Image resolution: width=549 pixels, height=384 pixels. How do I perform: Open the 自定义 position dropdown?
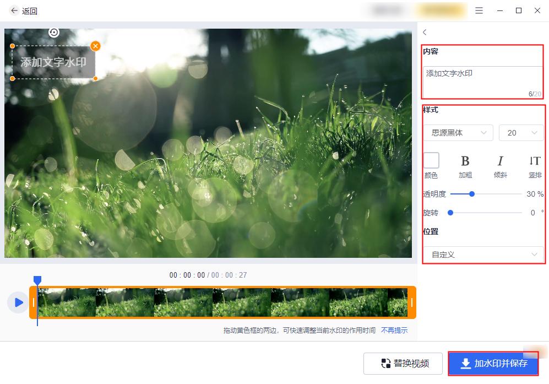[483, 255]
